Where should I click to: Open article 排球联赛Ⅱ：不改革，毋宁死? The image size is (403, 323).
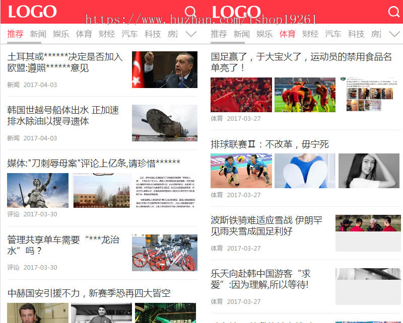(x=270, y=144)
